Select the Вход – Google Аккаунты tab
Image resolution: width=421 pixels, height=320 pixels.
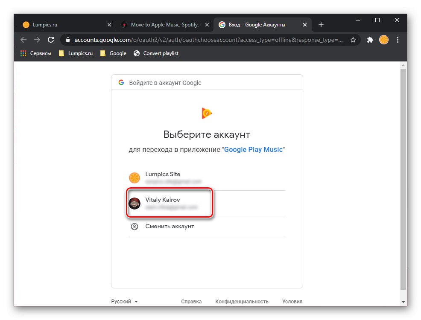click(262, 25)
